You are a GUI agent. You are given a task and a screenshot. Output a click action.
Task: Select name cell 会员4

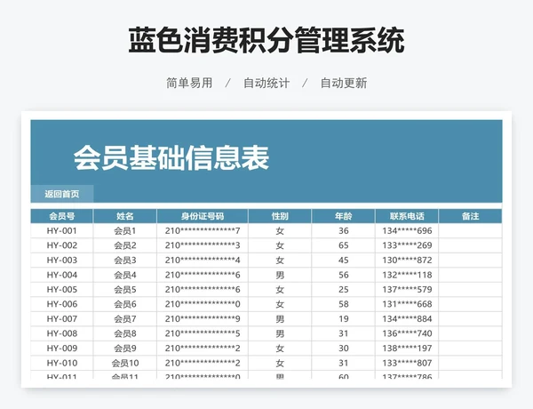(x=125, y=275)
